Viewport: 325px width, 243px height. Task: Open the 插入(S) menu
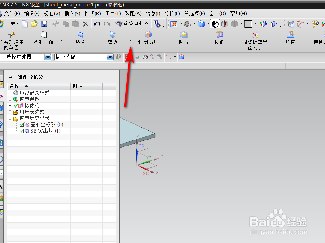pyautogui.click(x=72, y=13)
